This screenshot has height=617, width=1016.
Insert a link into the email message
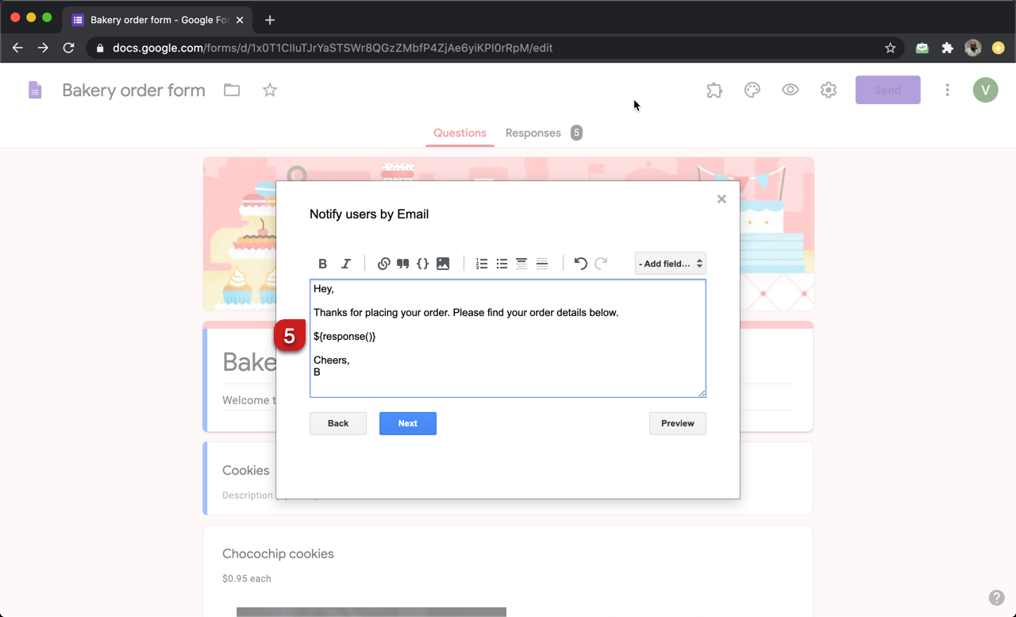[384, 263]
